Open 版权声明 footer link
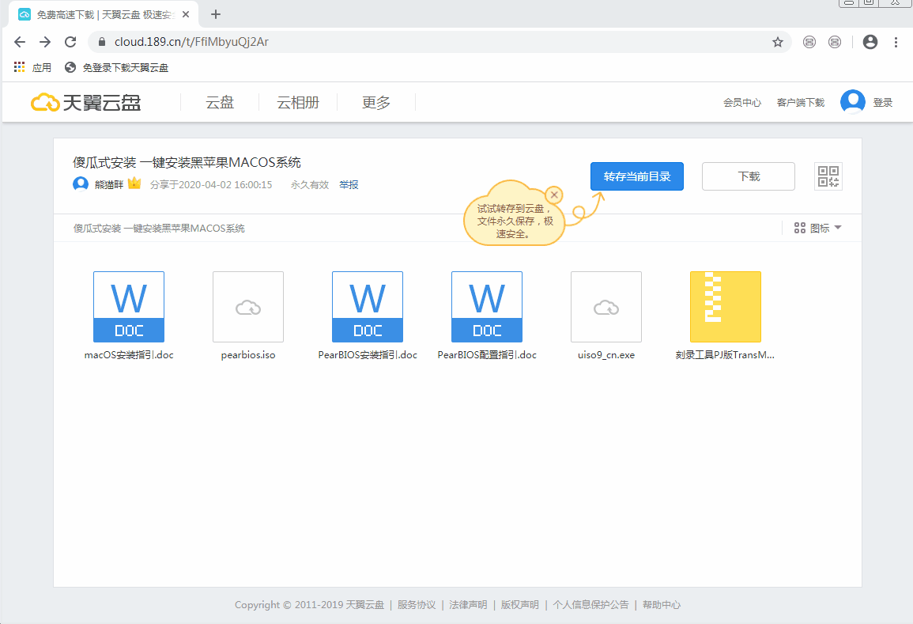 tap(520, 605)
